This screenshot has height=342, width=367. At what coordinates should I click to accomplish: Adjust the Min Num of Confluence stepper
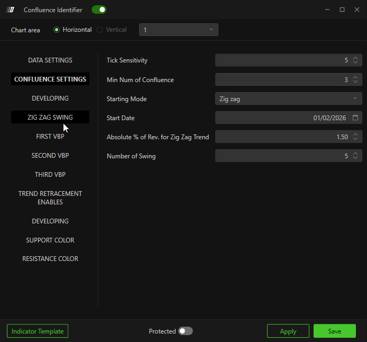point(355,79)
